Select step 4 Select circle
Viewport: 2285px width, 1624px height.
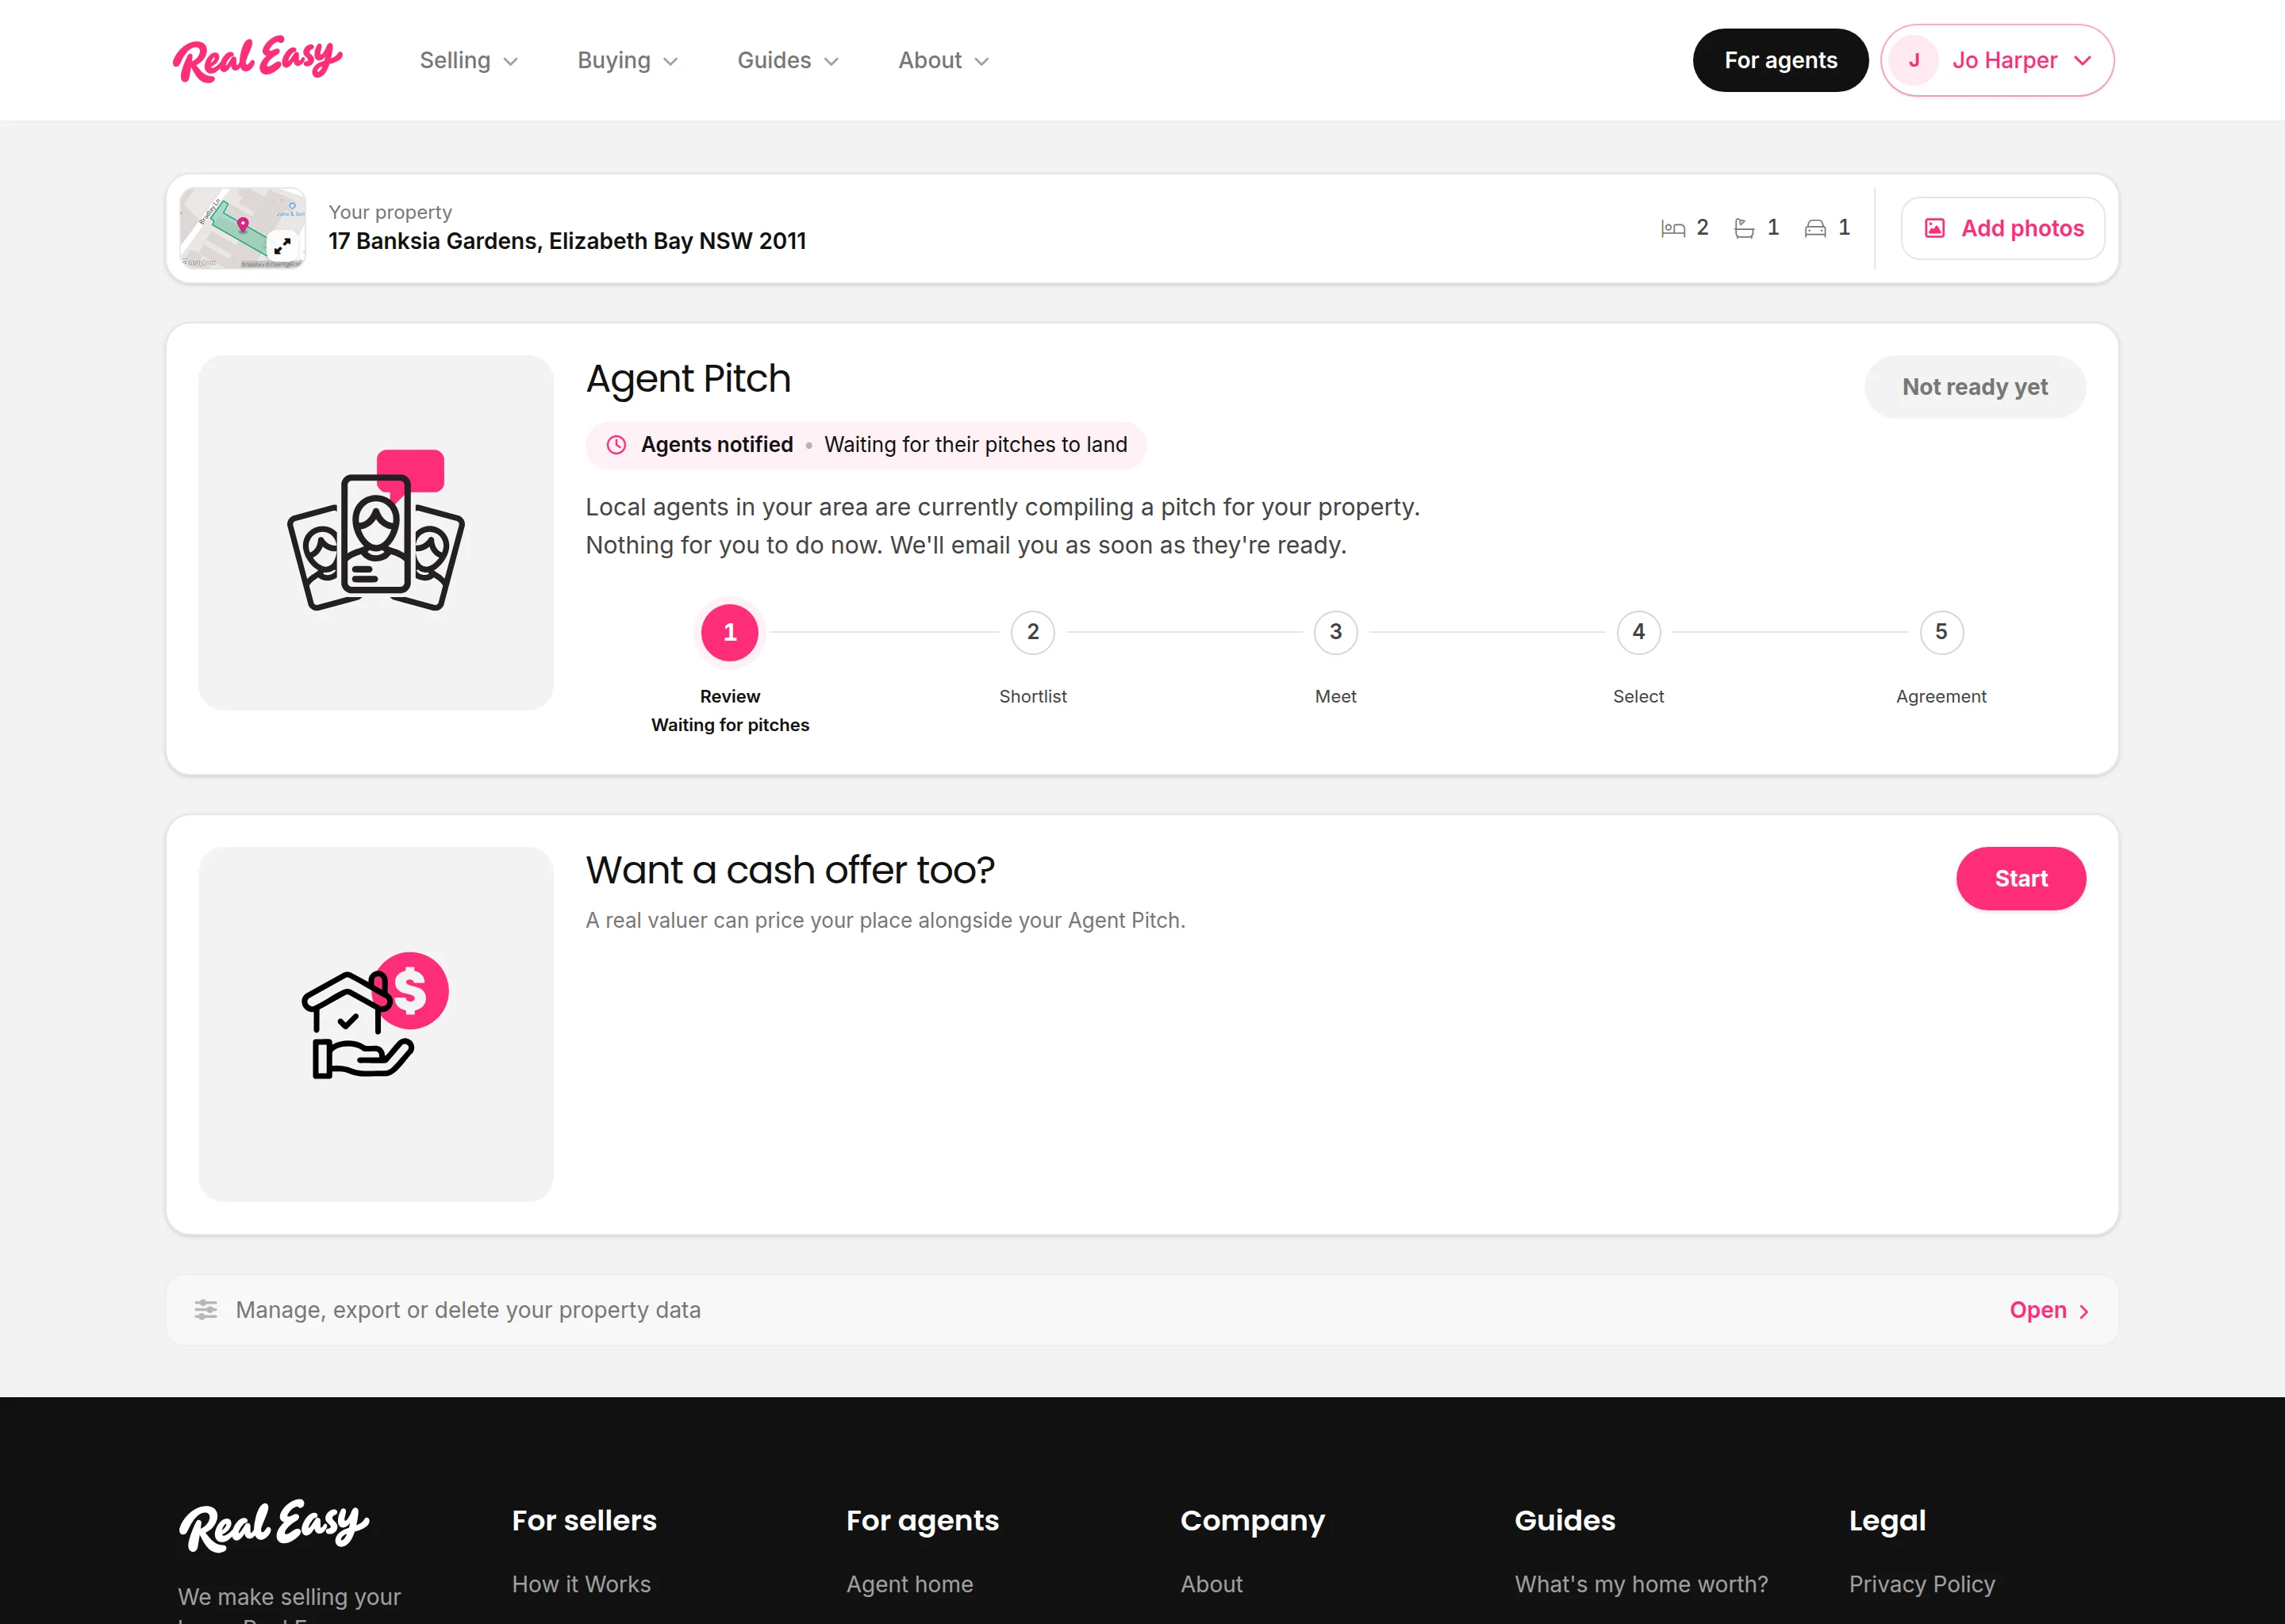[1638, 632]
